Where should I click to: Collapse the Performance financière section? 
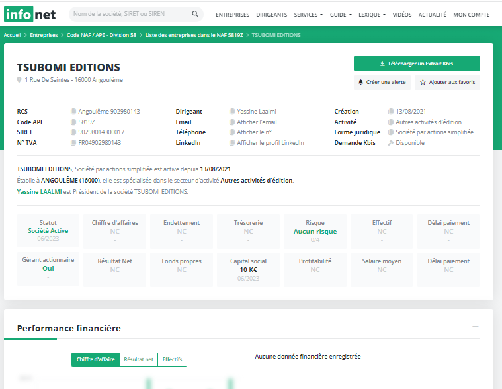click(476, 327)
